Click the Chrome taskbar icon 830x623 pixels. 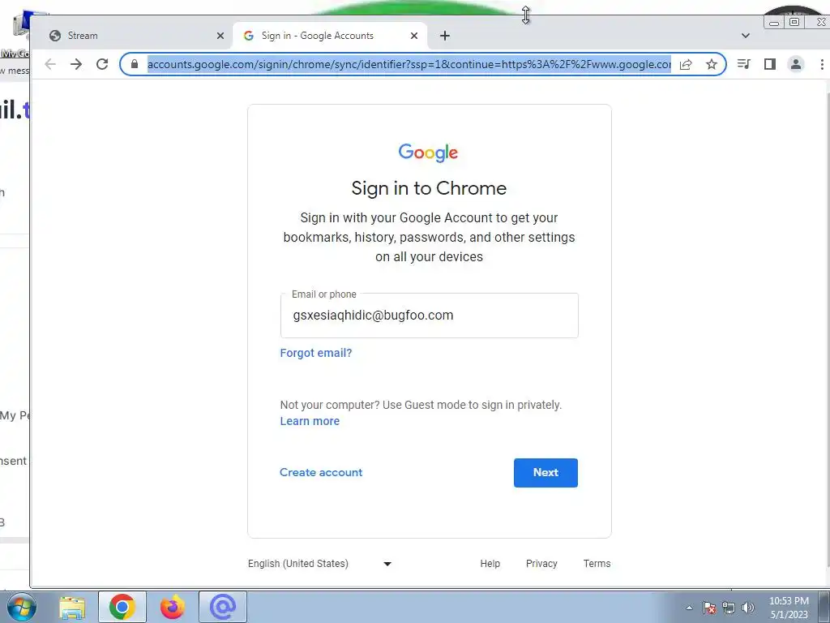point(122,607)
